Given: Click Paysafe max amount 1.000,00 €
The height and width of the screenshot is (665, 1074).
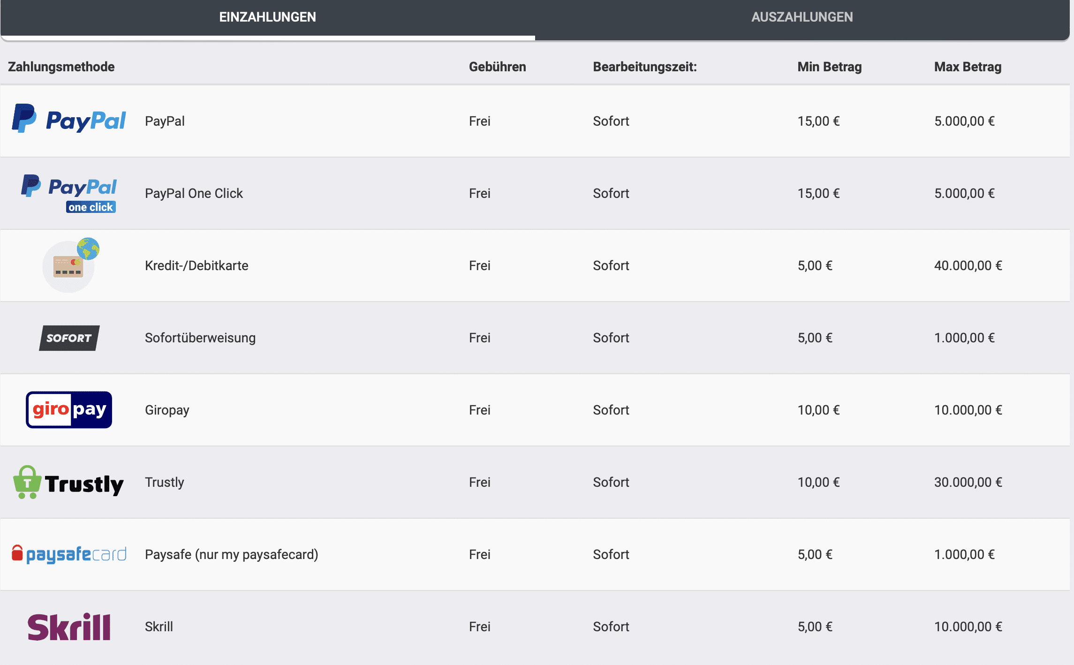Looking at the screenshot, I should tap(964, 555).
